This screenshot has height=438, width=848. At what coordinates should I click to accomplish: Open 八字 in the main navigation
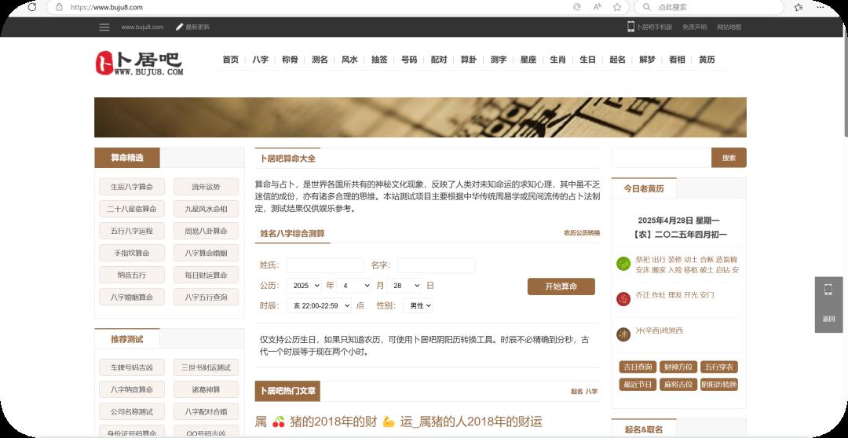point(260,60)
